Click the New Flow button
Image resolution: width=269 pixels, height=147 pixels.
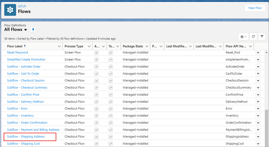pyautogui.click(x=255, y=8)
